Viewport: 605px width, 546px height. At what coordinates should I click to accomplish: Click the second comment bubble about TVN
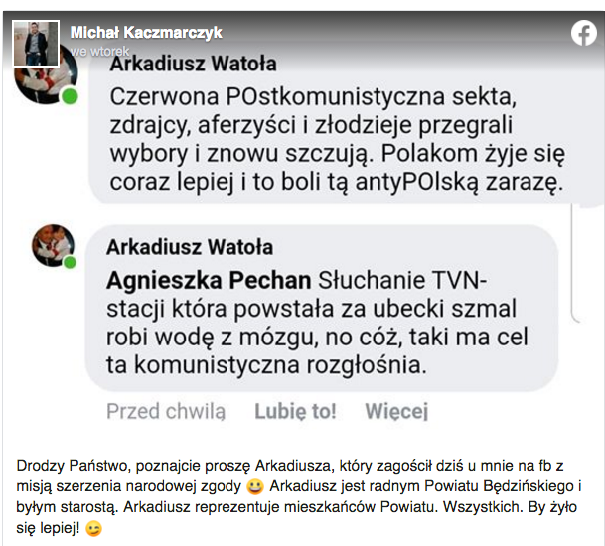322,308
